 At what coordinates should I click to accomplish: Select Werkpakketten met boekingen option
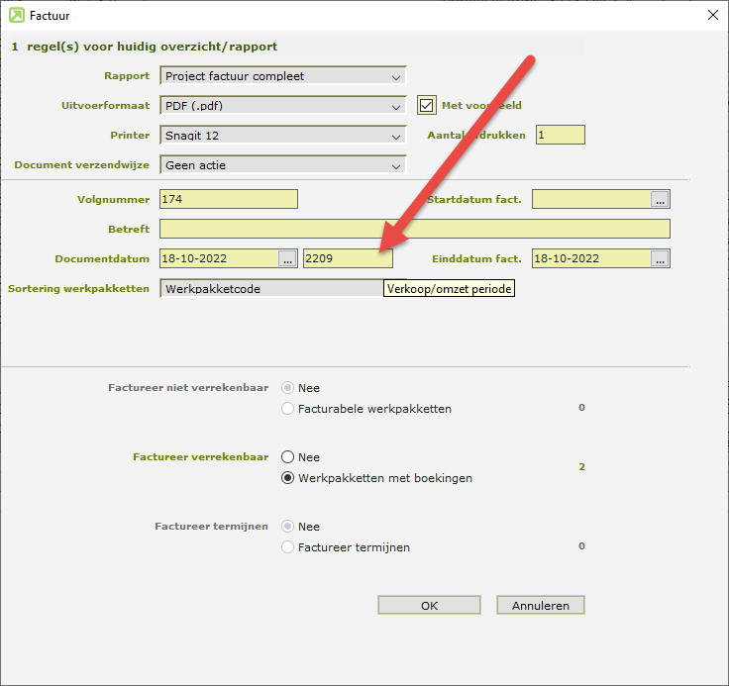coord(288,478)
